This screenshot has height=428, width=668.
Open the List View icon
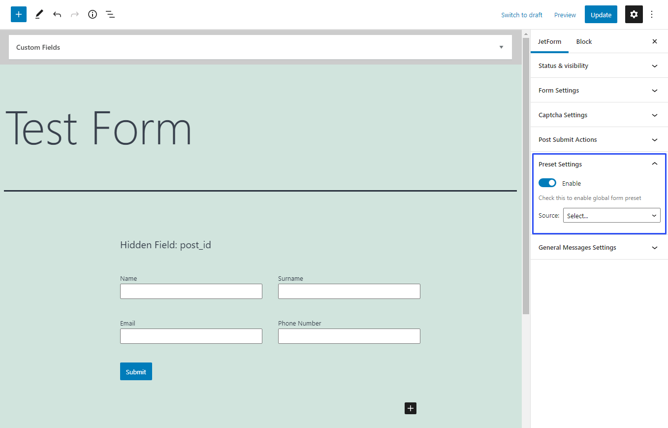pyautogui.click(x=110, y=14)
